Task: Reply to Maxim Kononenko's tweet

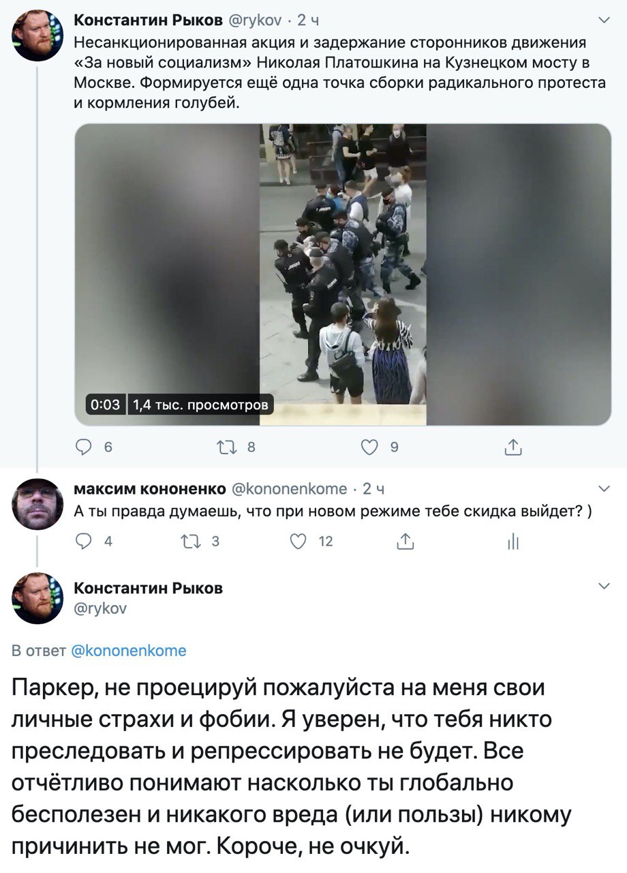Action: (x=82, y=542)
